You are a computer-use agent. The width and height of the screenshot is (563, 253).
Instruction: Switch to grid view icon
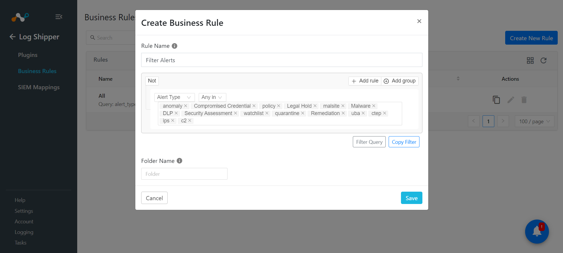[530, 60]
